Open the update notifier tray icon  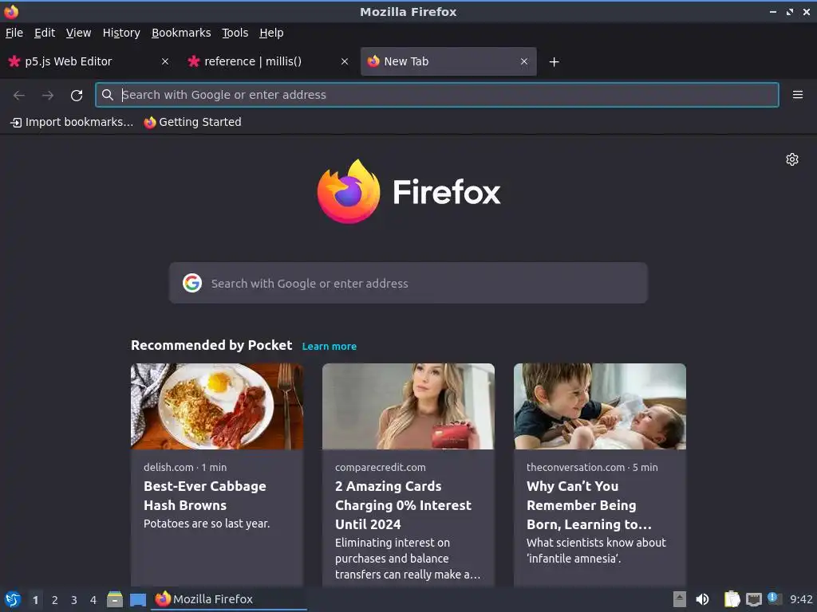[774, 598]
